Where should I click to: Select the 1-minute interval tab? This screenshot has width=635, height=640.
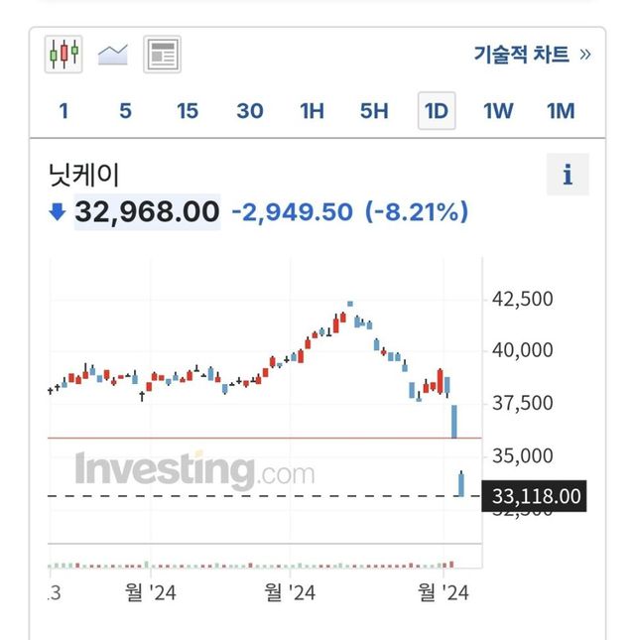click(x=64, y=111)
